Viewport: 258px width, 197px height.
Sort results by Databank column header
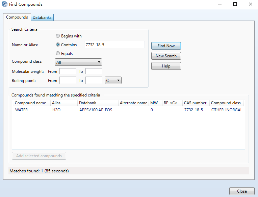(98, 103)
